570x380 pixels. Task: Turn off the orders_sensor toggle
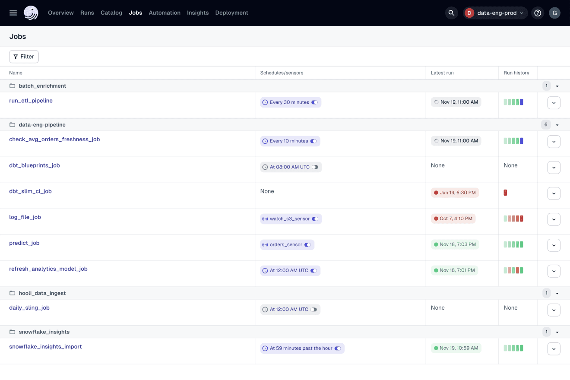tap(307, 245)
